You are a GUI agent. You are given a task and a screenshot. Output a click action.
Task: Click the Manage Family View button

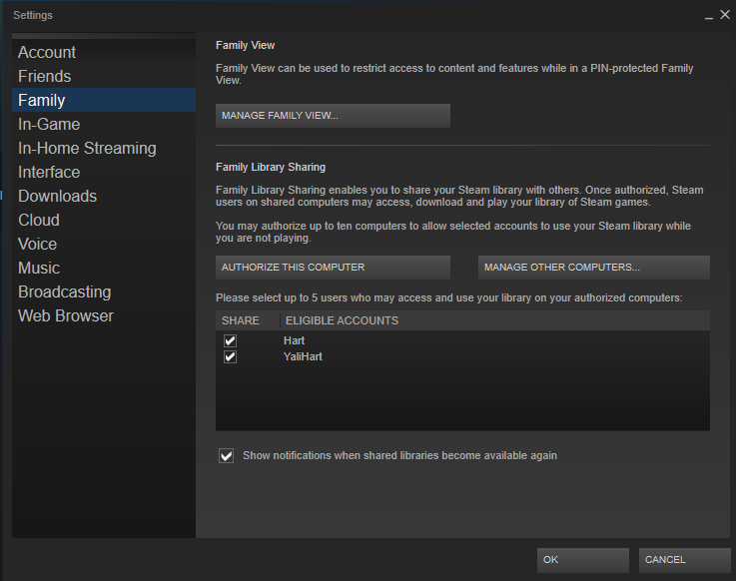coord(333,116)
